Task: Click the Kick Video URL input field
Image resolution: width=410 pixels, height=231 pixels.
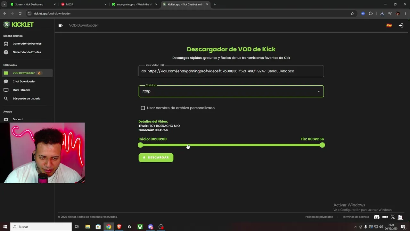Action: click(231, 71)
